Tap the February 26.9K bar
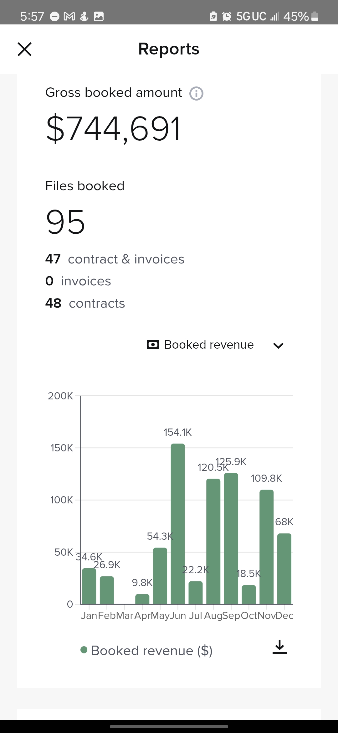Screen dimensions: 338x733 click(x=107, y=590)
